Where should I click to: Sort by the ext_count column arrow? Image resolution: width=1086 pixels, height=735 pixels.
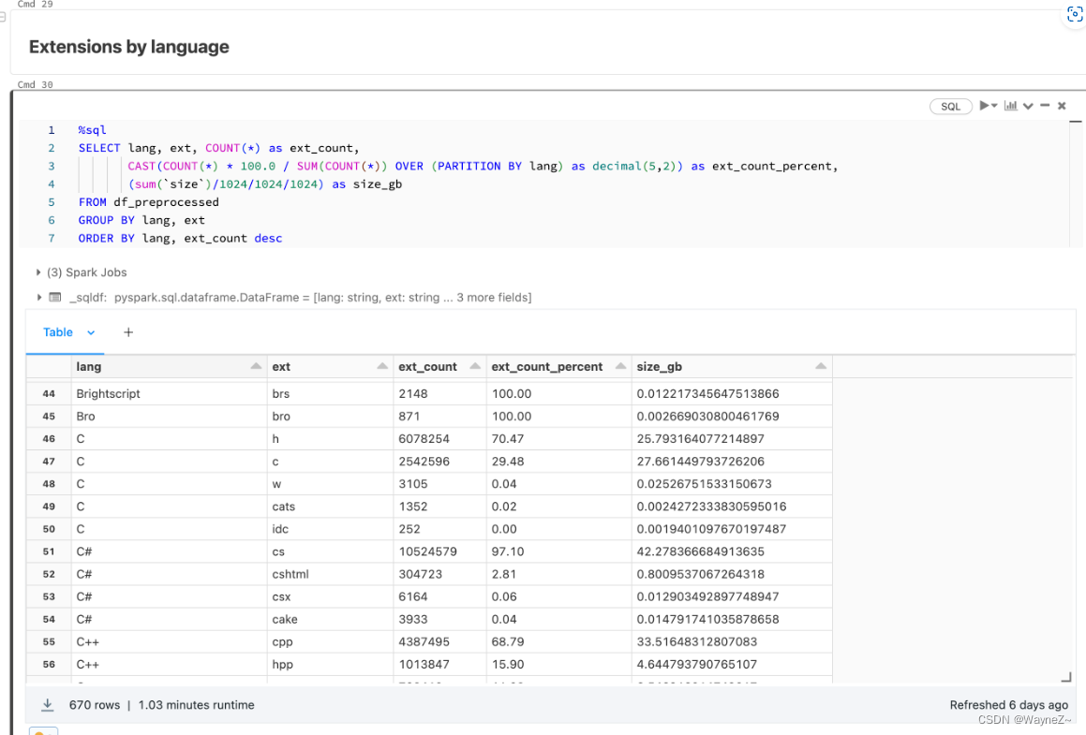475,366
